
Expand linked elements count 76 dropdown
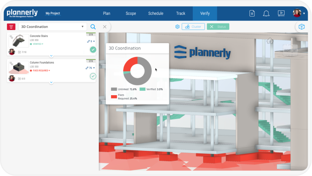(90, 68)
